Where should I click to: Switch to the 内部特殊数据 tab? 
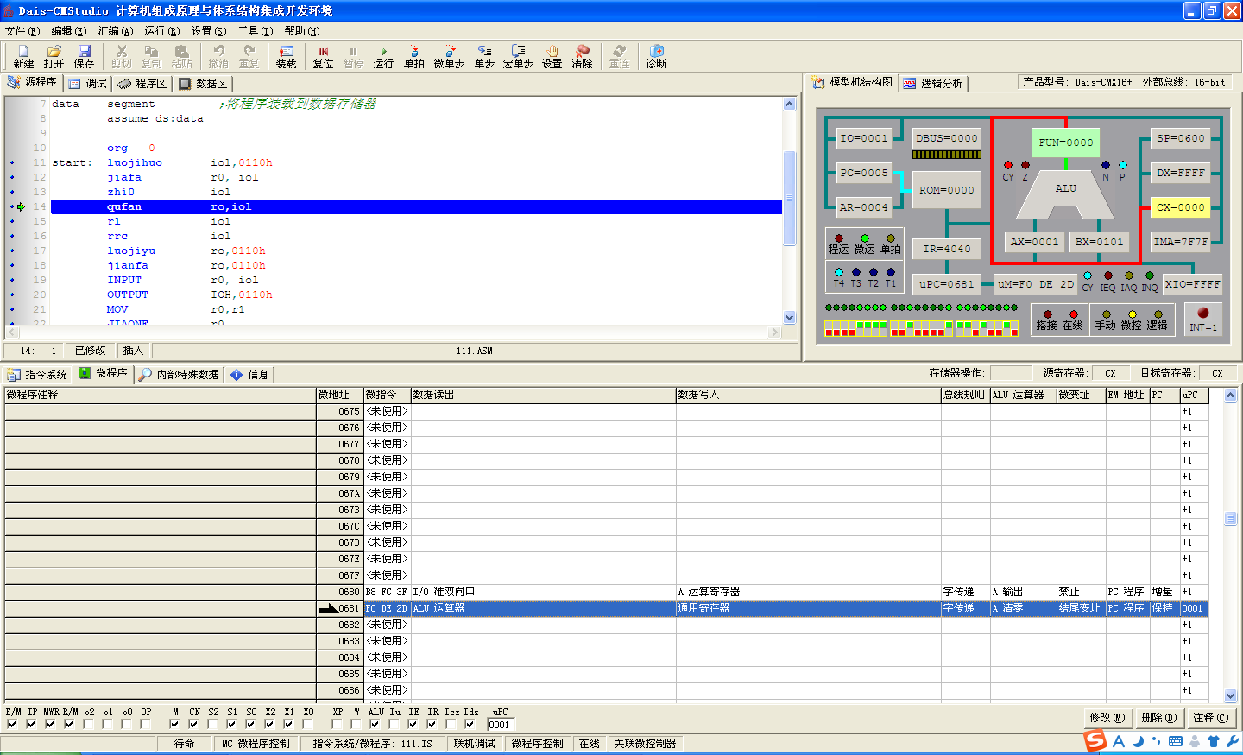click(179, 374)
